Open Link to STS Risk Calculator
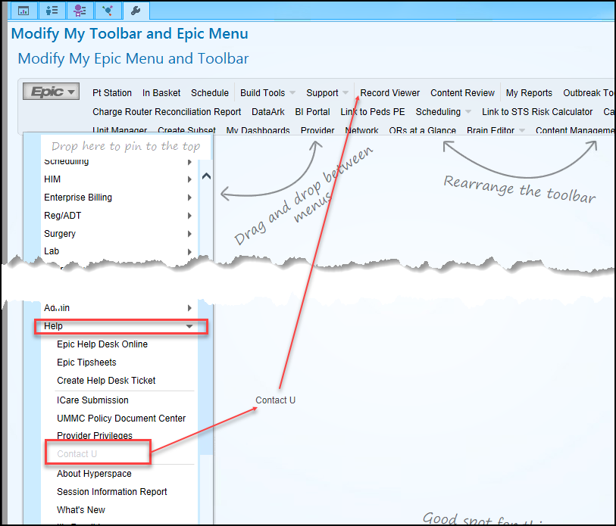Image resolution: width=616 pixels, height=526 pixels. (537, 112)
